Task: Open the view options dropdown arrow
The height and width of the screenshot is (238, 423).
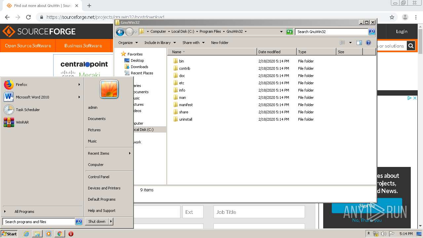Action: coord(350,43)
